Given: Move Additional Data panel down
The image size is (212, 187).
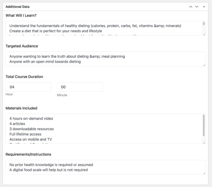Looking at the screenshot, I should (x=197, y=7).
